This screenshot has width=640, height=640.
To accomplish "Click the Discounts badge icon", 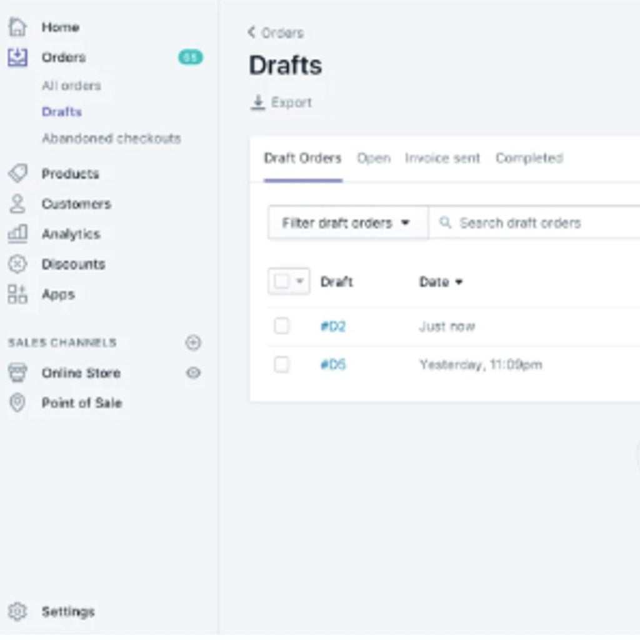I will [18, 264].
